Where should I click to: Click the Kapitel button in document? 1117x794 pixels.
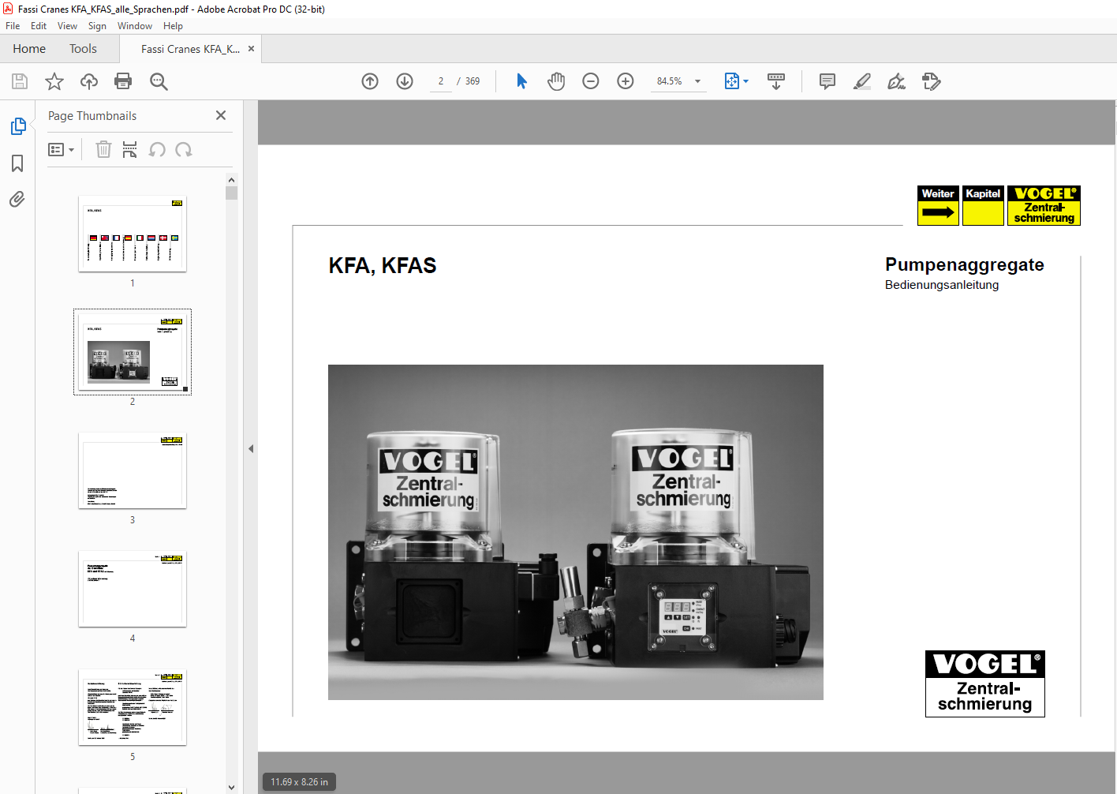click(x=983, y=205)
